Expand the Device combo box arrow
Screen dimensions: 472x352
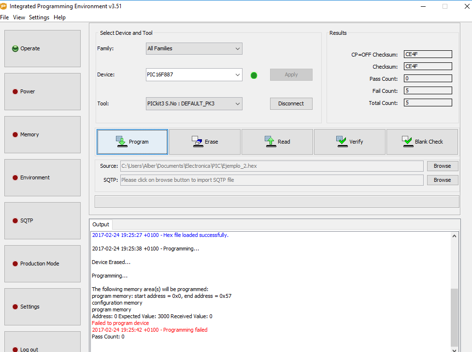point(238,75)
